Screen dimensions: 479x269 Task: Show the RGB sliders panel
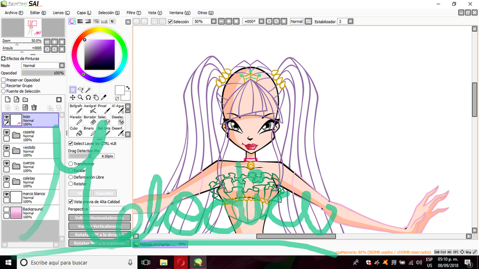(x=80, y=22)
